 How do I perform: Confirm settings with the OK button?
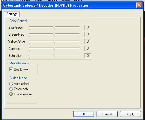[x=84, y=114]
